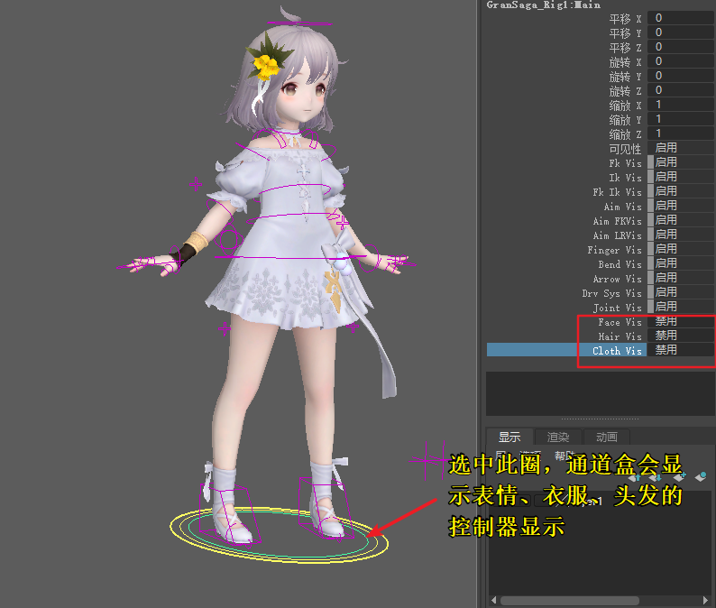This screenshot has width=716, height=608.
Task: Select the 平移 X attribute label
Action: click(625, 18)
